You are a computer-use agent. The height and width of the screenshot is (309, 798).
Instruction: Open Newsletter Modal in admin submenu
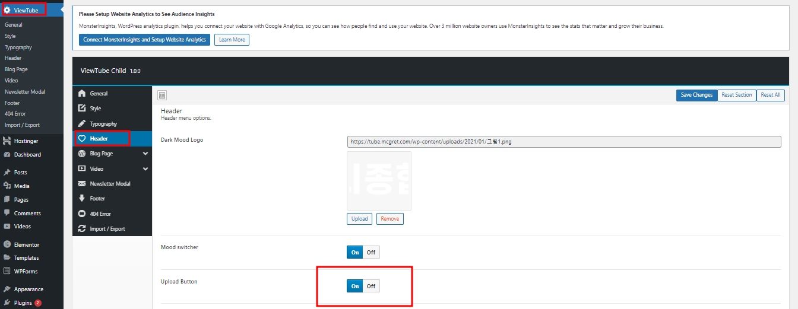click(25, 91)
